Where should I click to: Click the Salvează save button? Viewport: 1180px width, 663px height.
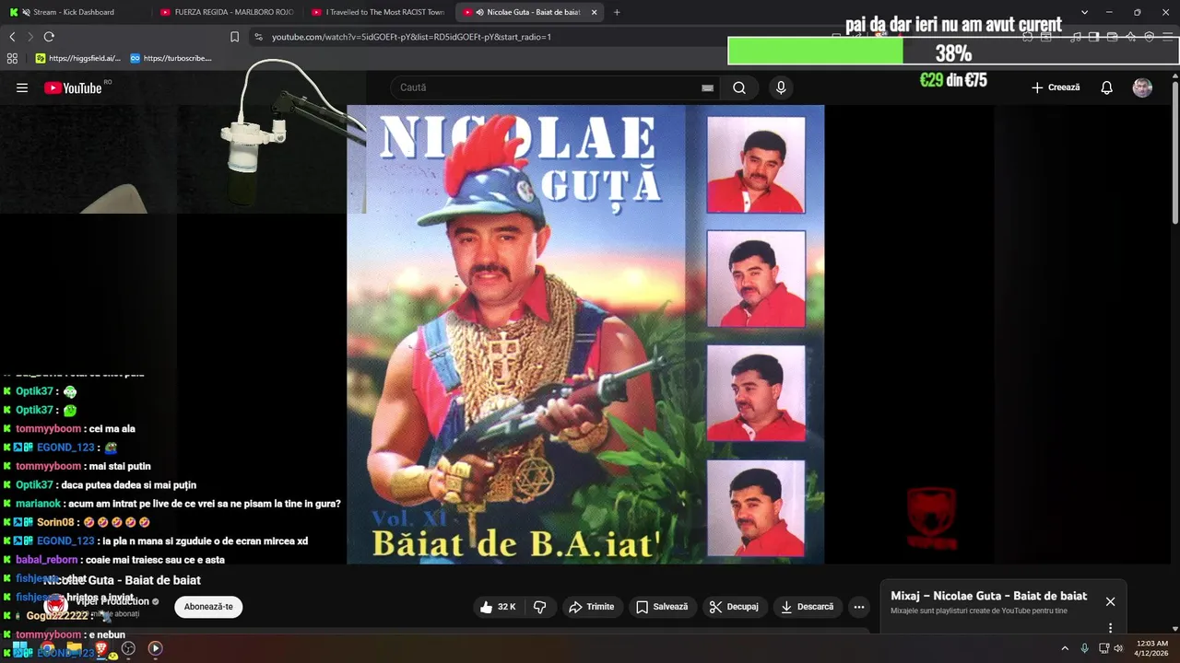(662, 607)
